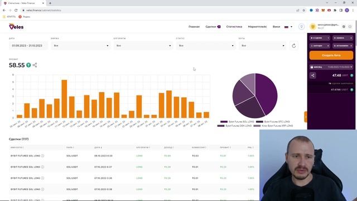Viewport: 357px width, 201px height.
Task: Open the Маркетплейс menu item
Action: click(257, 27)
